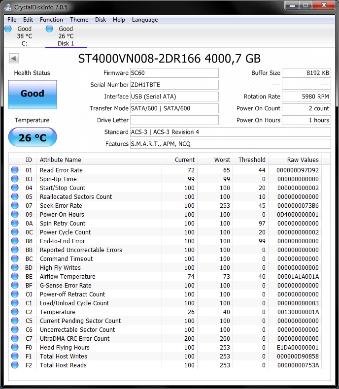The image size is (339, 389).
Task: Click status orb for Power-On Hours row
Action: (x=15, y=214)
